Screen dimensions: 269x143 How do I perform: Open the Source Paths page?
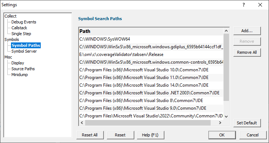(x=23, y=69)
